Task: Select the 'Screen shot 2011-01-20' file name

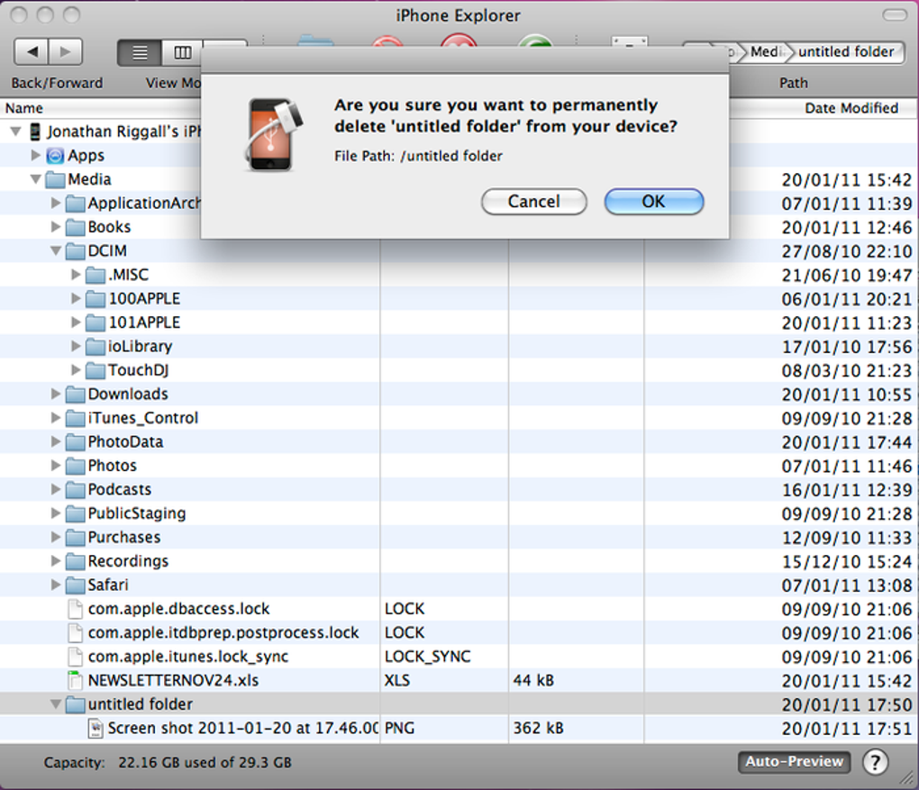Action: click(x=242, y=728)
